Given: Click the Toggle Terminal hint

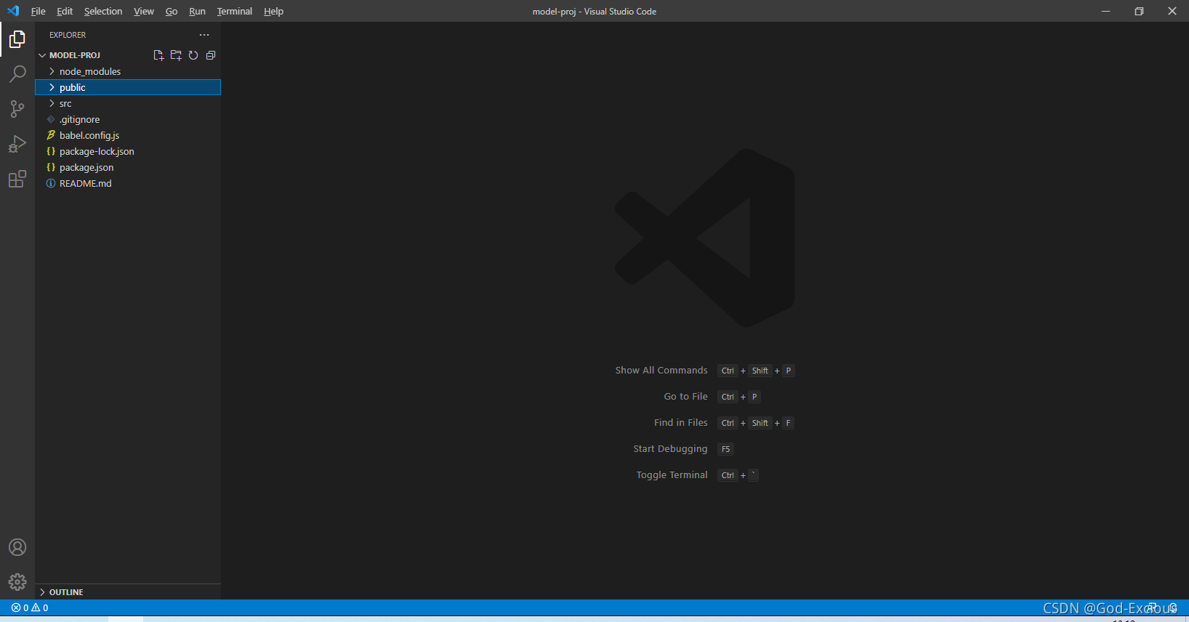Looking at the screenshot, I should (672, 475).
